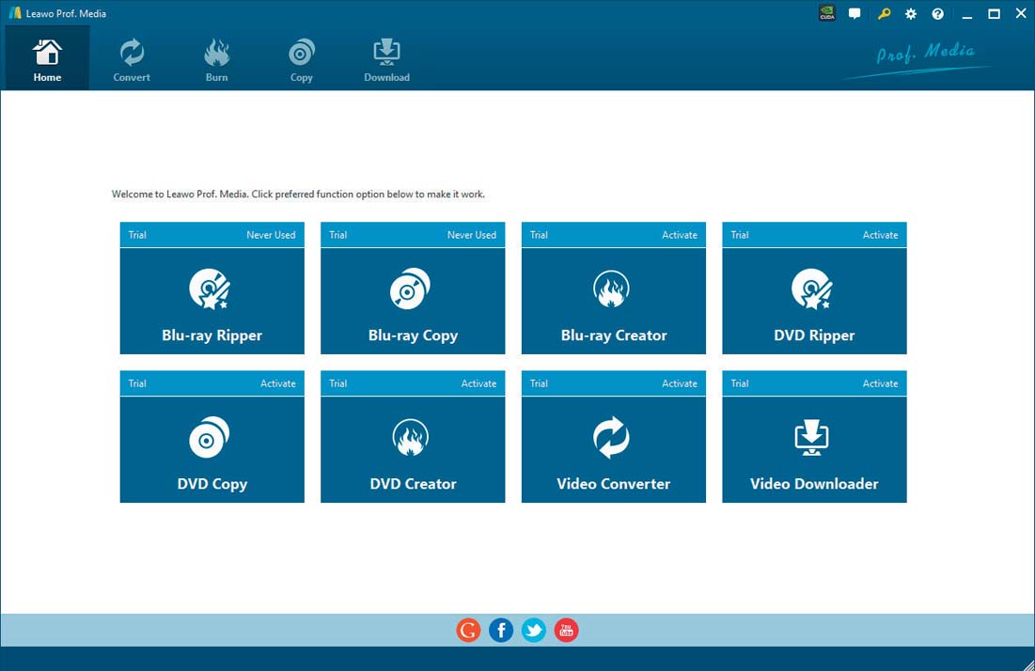
Task: Click Activate on Blu-ray Creator tile
Action: click(680, 235)
